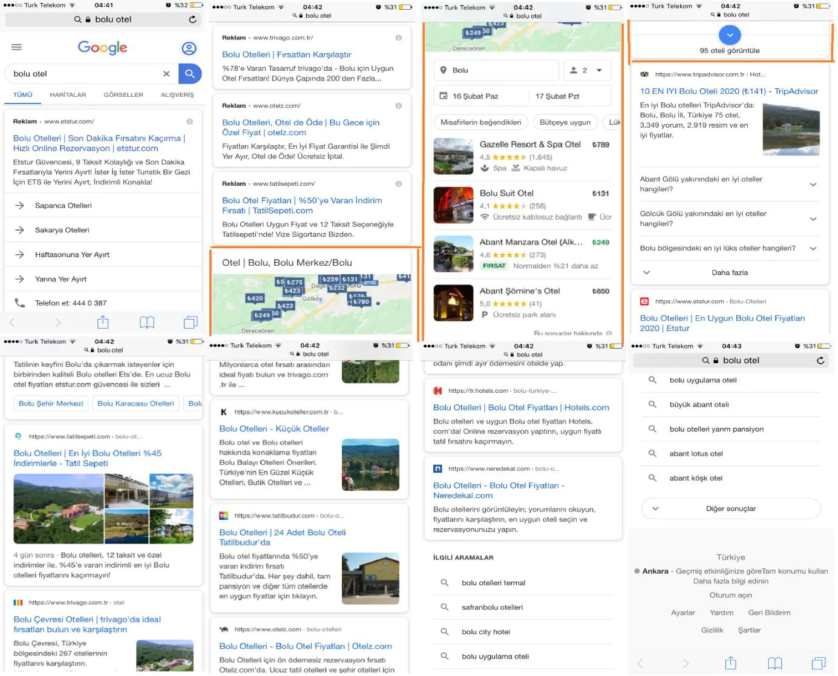The height and width of the screenshot is (676, 838).
Task: Reload the page in the 04:41 screen address bar
Action: click(192, 19)
